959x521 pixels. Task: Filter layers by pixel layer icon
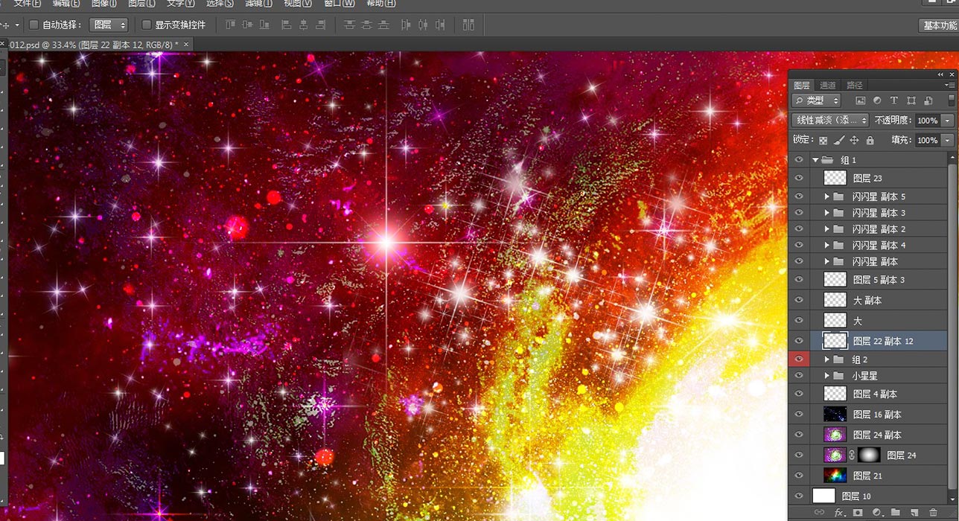(x=861, y=100)
